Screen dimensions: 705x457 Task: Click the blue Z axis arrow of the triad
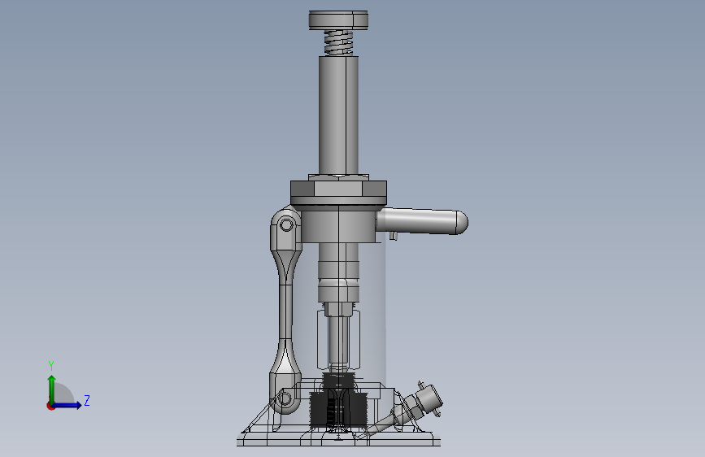pos(67,405)
